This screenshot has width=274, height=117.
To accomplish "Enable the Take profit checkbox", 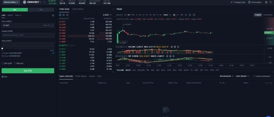I will coord(3,63).
